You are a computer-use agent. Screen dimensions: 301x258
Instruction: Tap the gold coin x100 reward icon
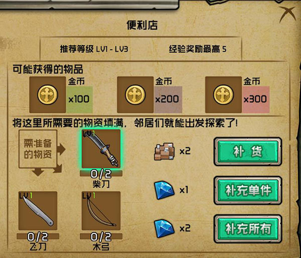pos(48,95)
